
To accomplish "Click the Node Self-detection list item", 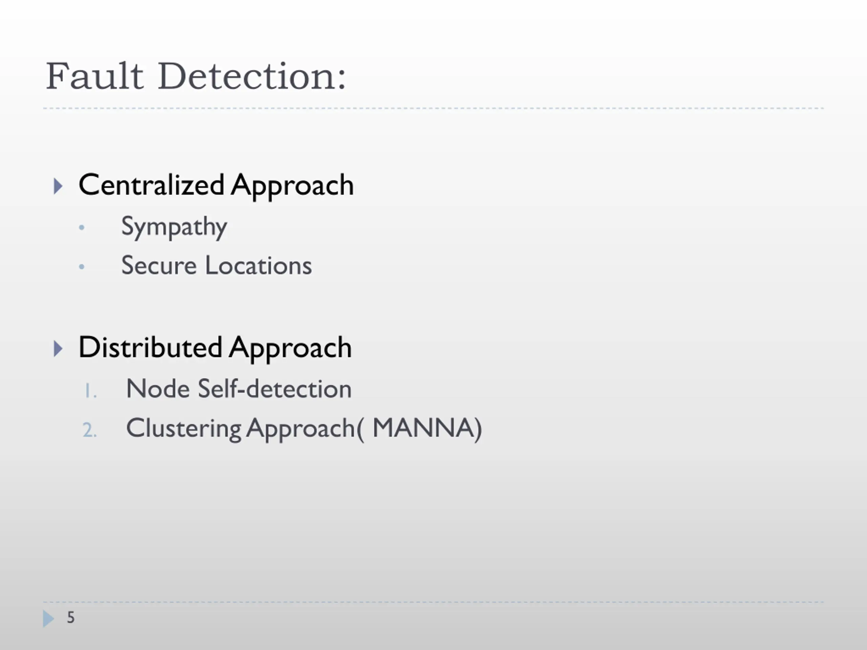I will 239,389.
